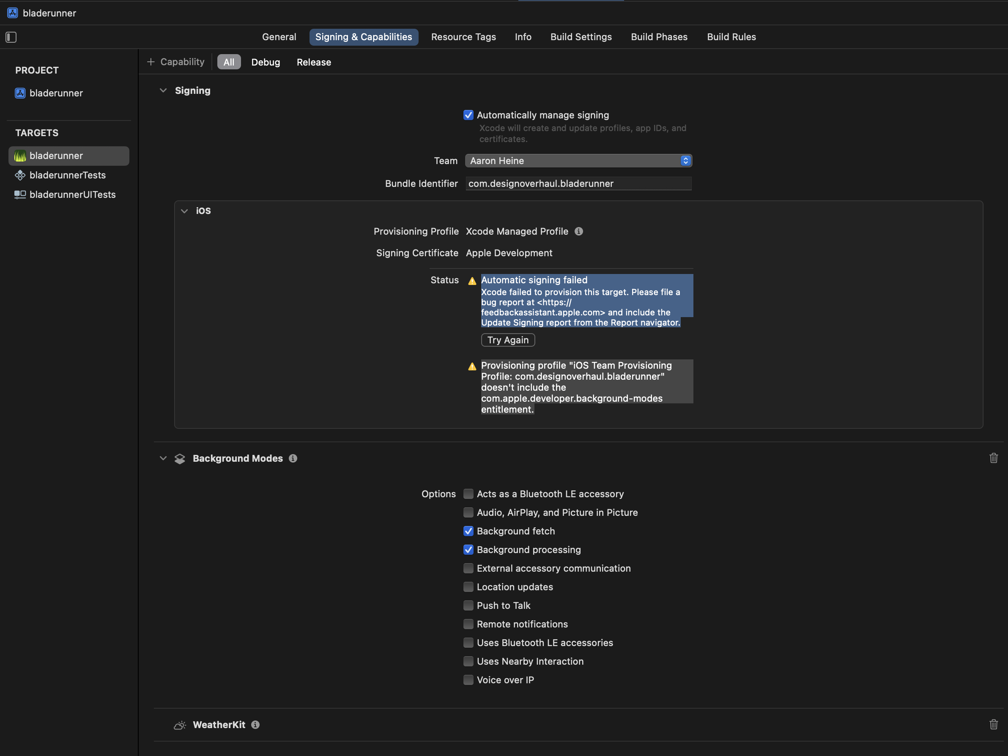This screenshot has width=1008, height=756.
Task: Open the Build Rules tab
Action: (x=731, y=37)
